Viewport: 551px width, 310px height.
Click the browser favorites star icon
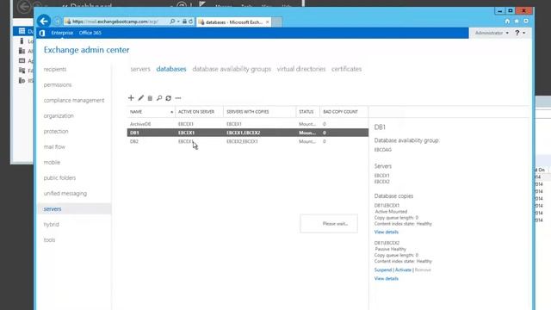[x=517, y=22]
